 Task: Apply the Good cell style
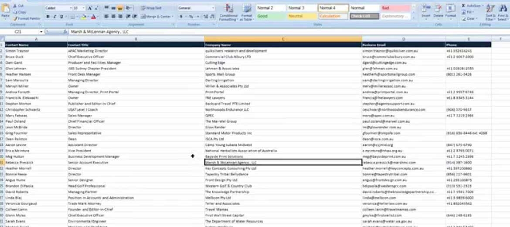click(271, 16)
